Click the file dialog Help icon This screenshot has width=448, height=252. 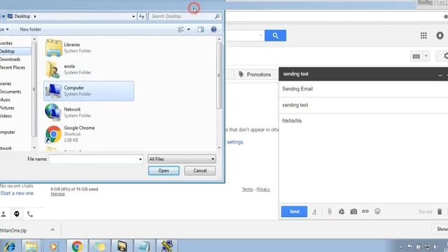[213, 29]
